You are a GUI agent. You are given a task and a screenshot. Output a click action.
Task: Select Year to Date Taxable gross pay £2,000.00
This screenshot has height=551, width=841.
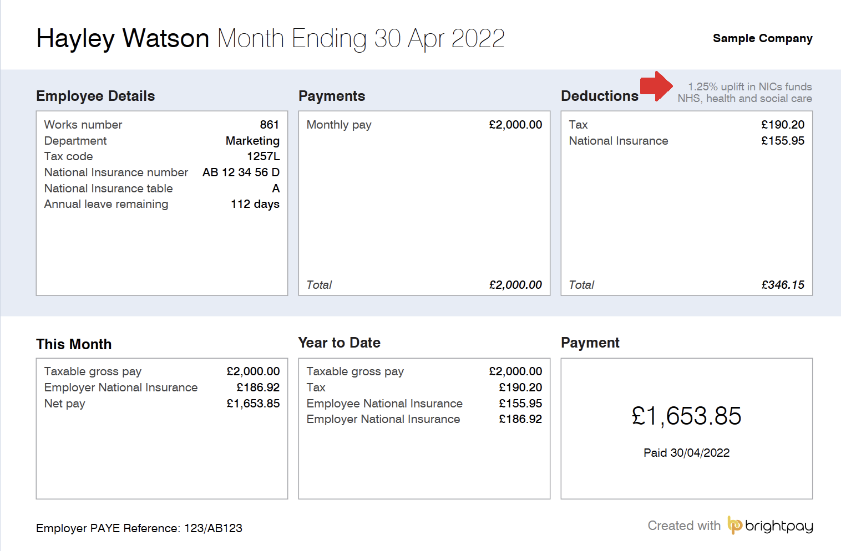[515, 371]
